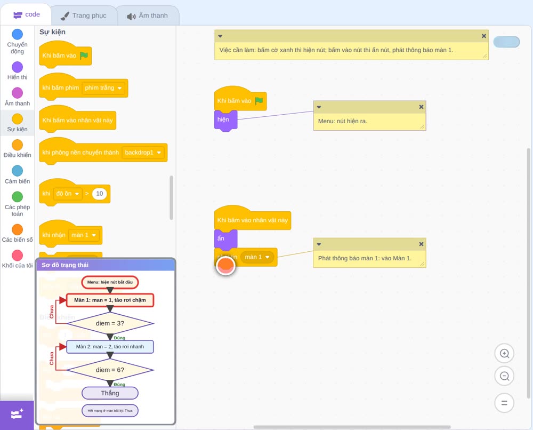Close the 'Menu: nút hiện ra' comment
The height and width of the screenshot is (430, 533).
(421, 107)
